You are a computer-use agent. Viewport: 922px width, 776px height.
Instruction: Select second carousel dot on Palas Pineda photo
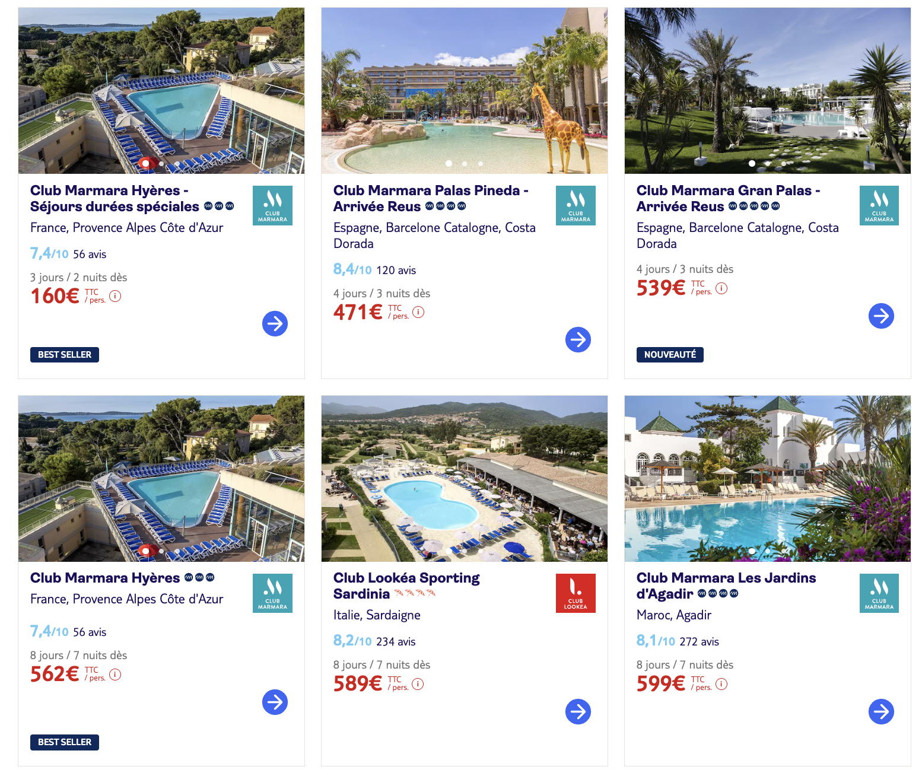point(465,163)
